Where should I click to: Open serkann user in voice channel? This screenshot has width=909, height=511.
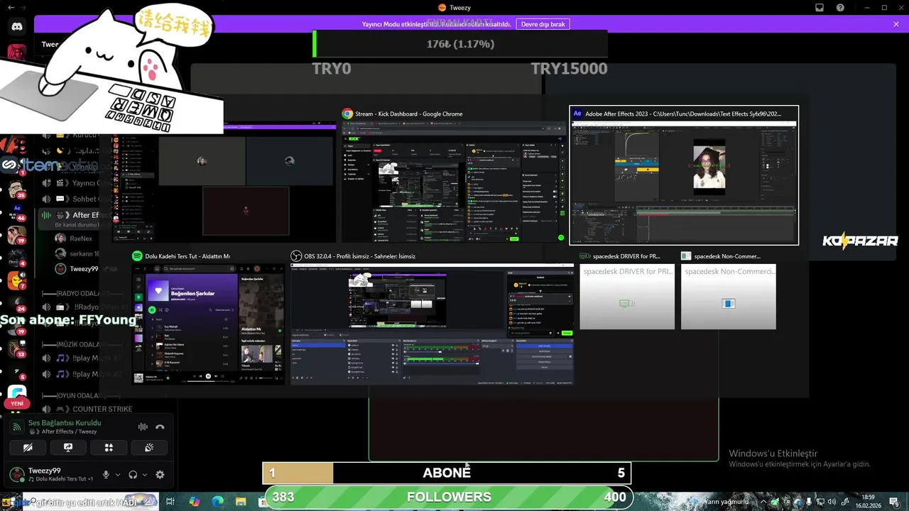77,254
